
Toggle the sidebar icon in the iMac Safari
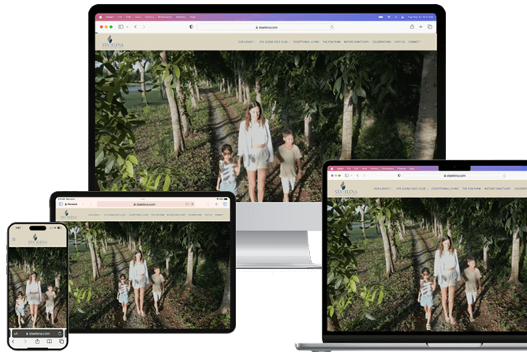(x=121, y=27)
